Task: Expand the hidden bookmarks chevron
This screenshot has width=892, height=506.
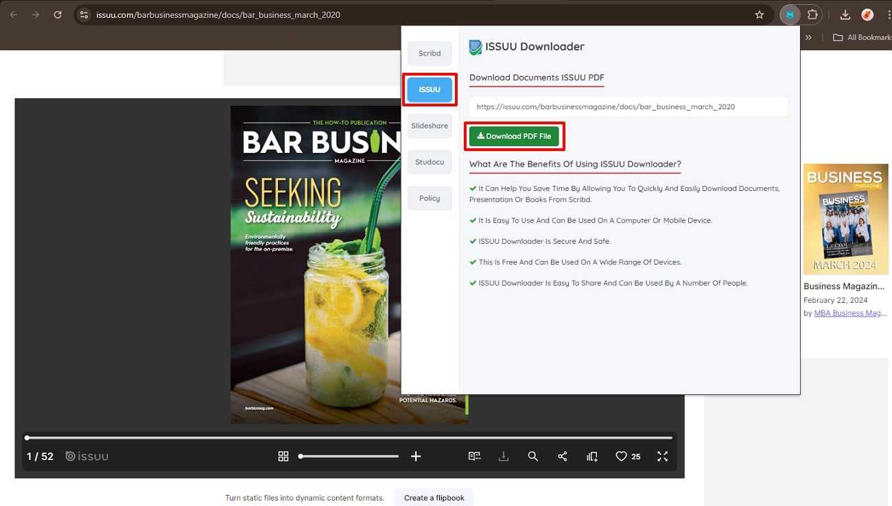Action: pos(808,37)
